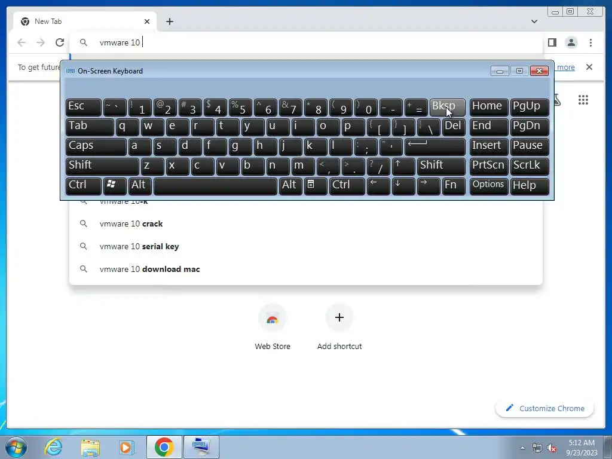Show hidden tray icons arrow
The height and width of the screenshot is (459, 612).
tap(522, 448)
